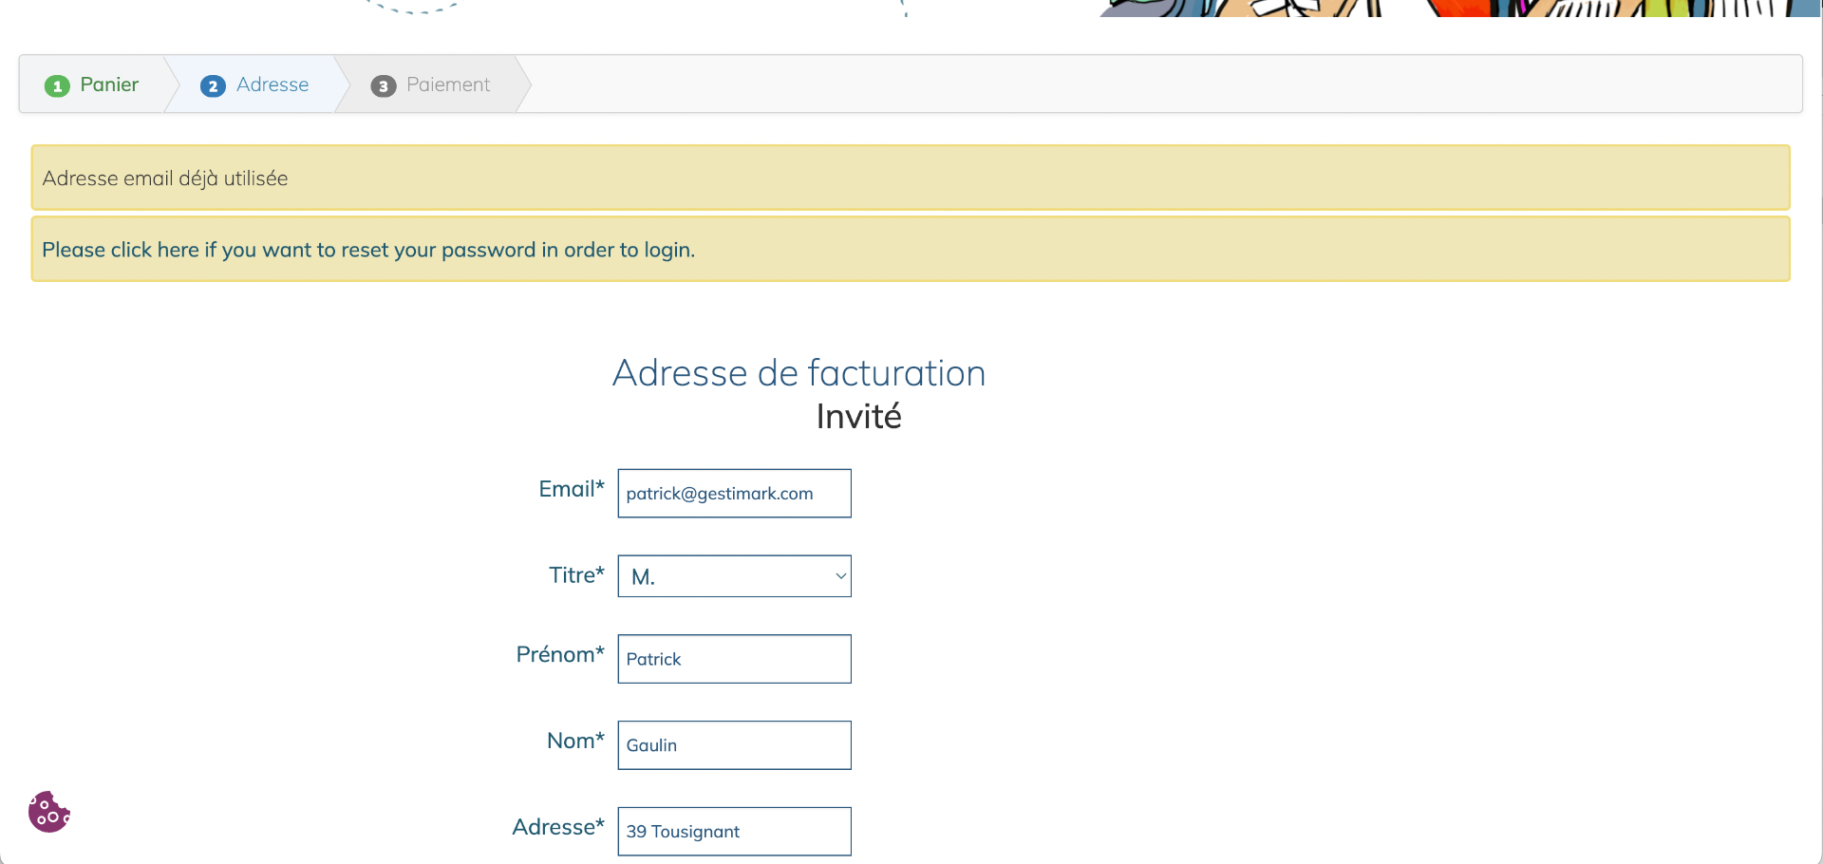Click the Titre* label
The height and width of the screenshot is (864, 1823).
tap(576, 575)
